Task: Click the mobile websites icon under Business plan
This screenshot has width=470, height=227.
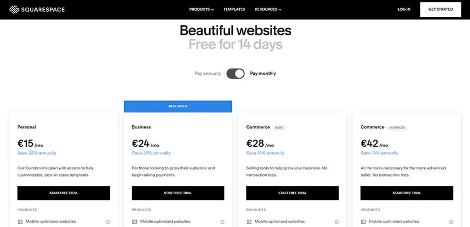Action: [x=134, y=221]
